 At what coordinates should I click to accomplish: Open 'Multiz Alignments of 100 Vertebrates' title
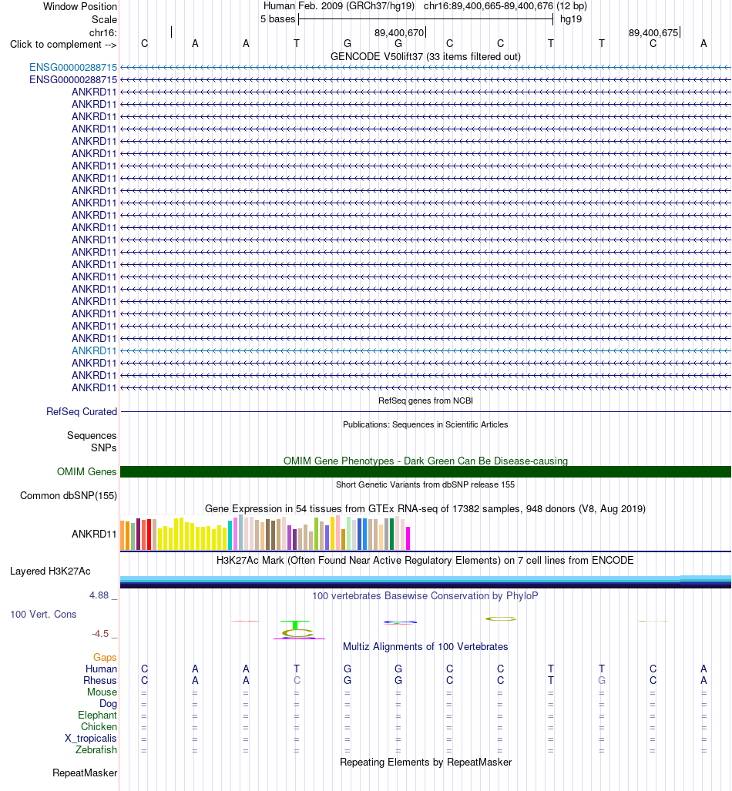(x=425, y=646)
